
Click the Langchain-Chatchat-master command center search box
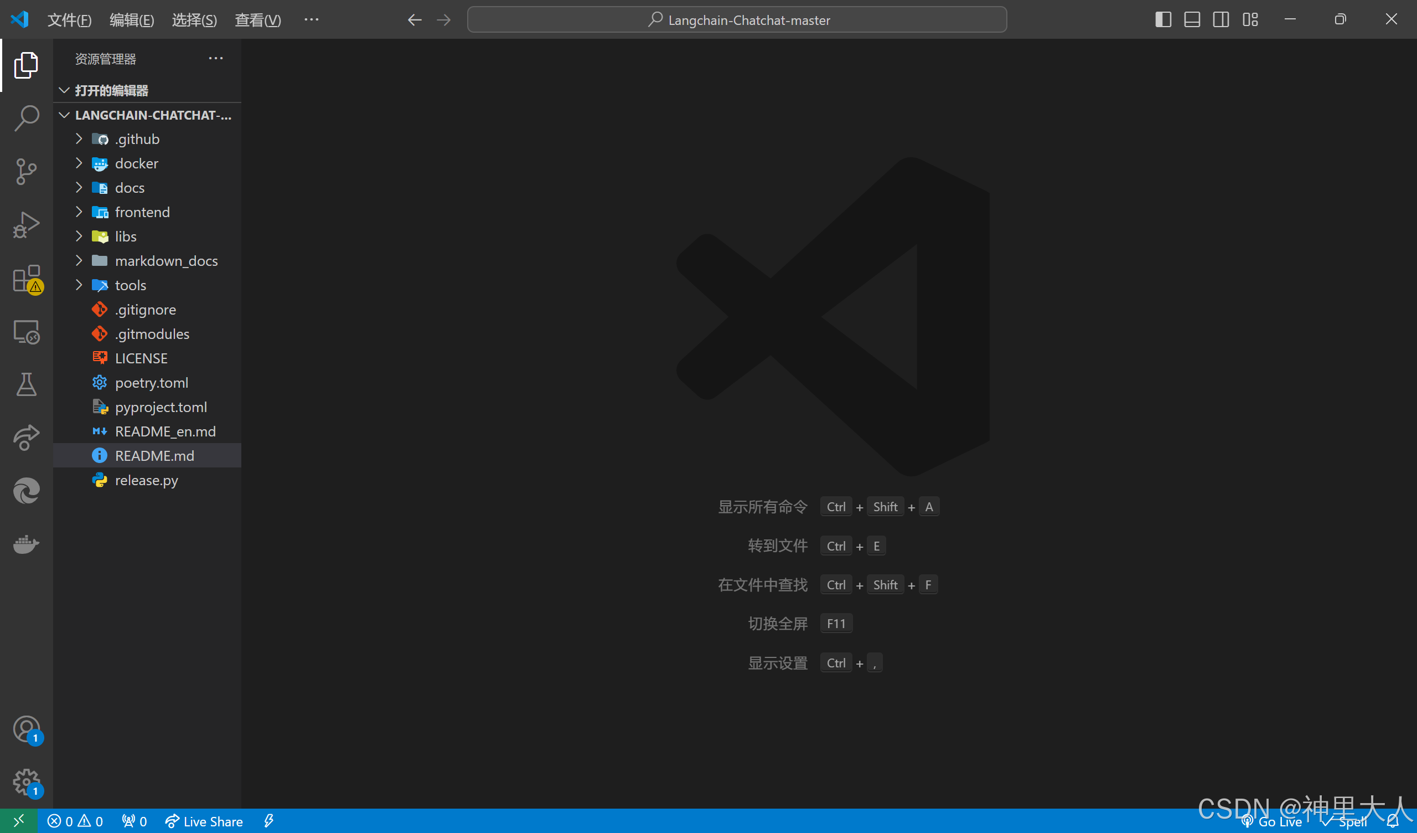(737, 19)
